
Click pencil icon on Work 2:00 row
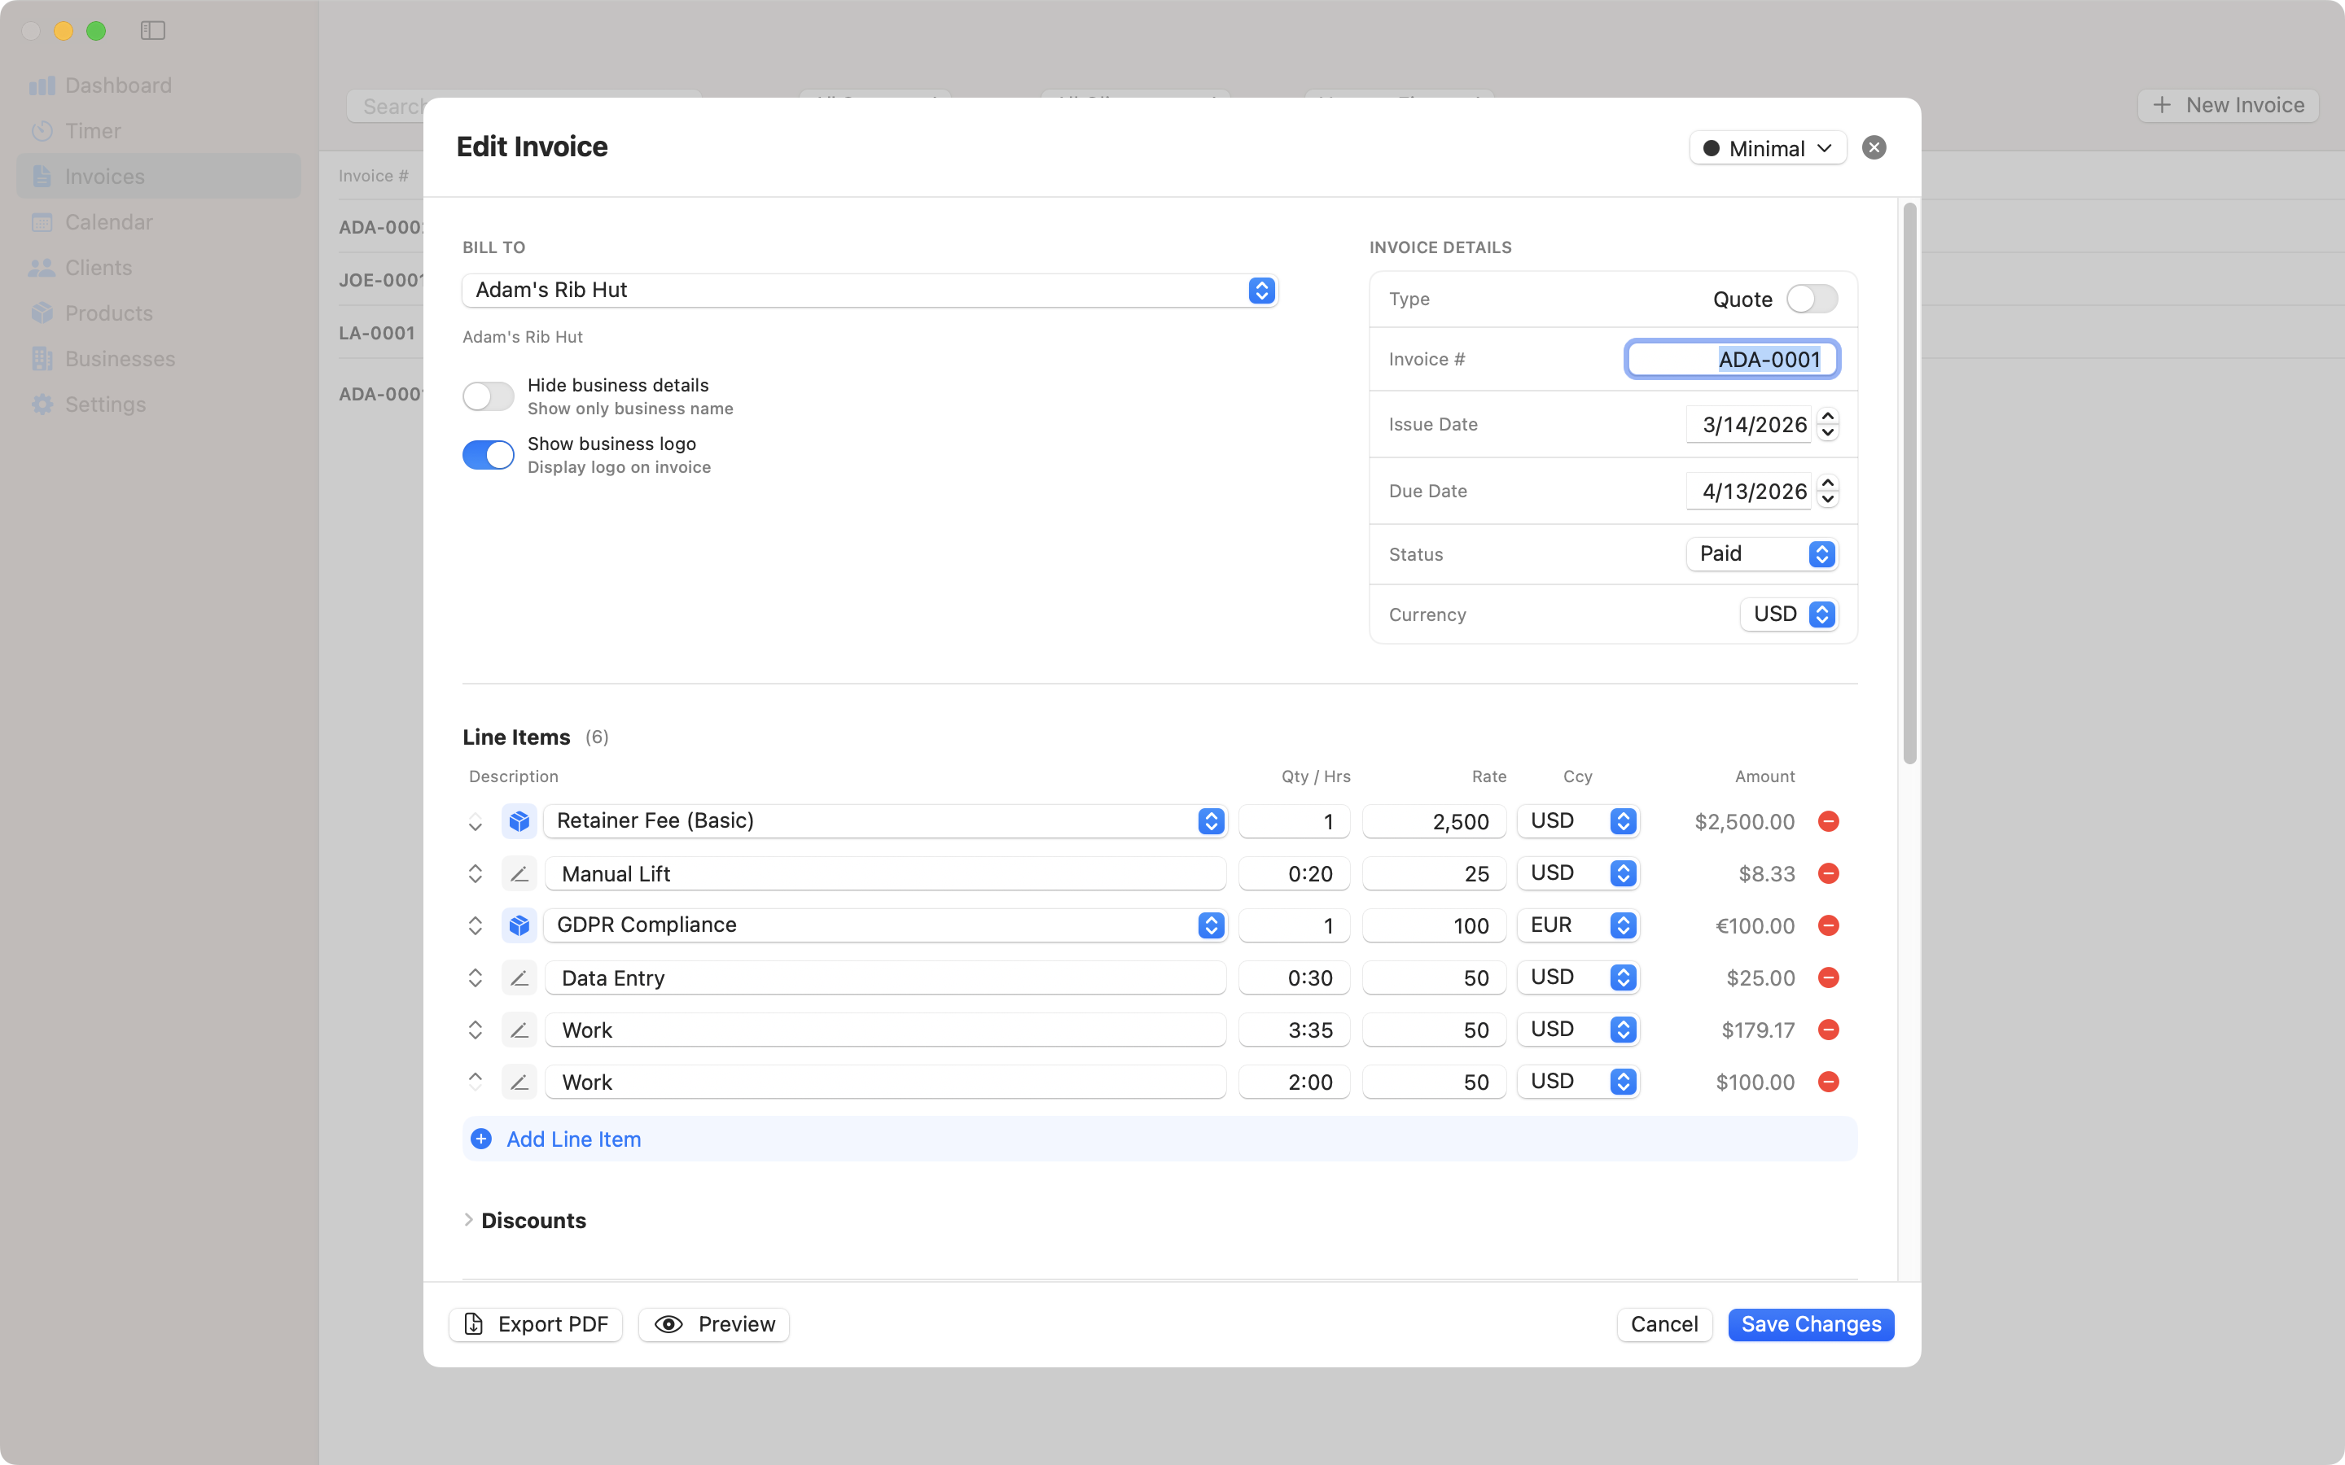[x=519, y=1082]
